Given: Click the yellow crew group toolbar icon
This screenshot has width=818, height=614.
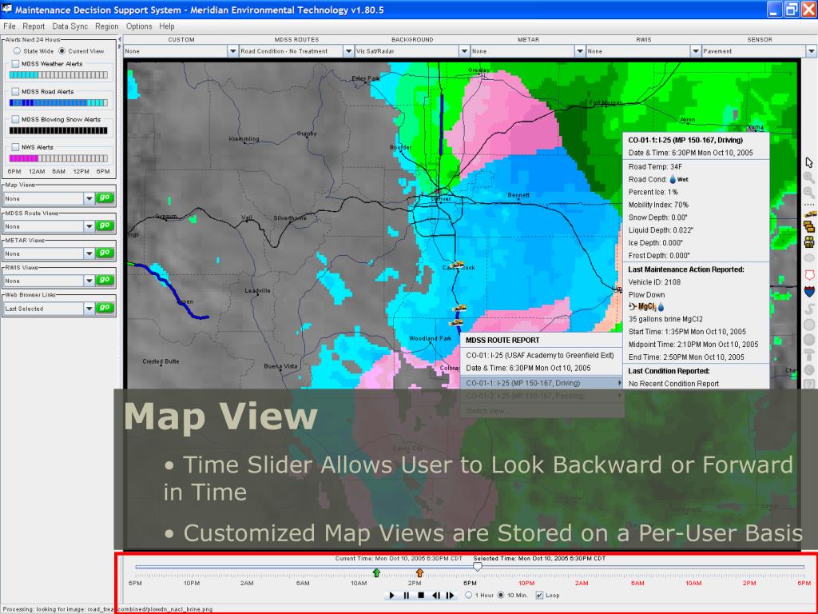Looking at the screenshot, I should [x=809, y=241].
